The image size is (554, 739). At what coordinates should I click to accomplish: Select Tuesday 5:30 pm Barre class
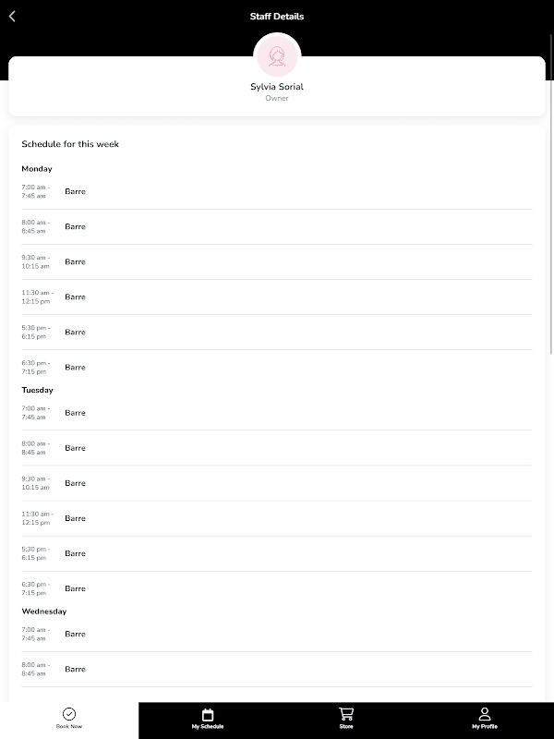coord(75,553)
